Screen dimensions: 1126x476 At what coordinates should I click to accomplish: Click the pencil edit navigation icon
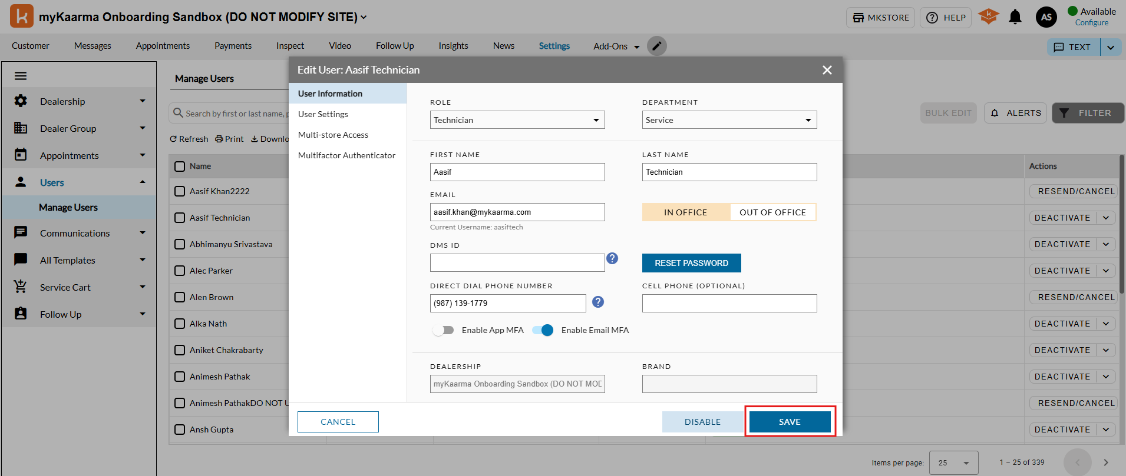point(657,46)
